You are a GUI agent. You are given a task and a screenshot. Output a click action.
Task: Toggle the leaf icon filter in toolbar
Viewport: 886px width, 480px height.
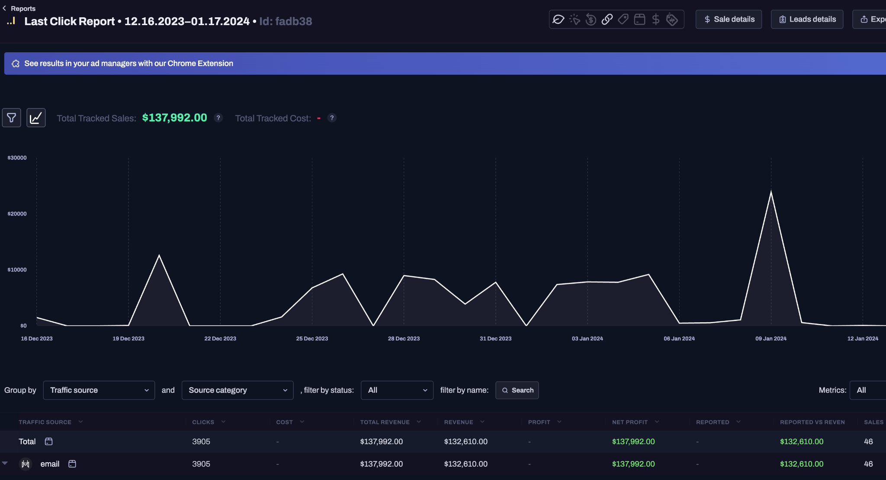pyautogui.click(x=559, y=19)
